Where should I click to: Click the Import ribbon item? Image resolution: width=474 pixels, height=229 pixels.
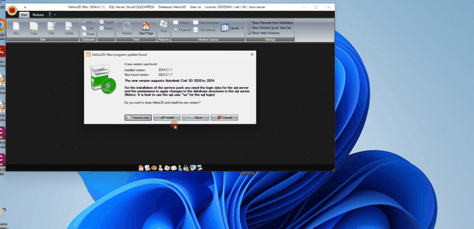point(106,28)
